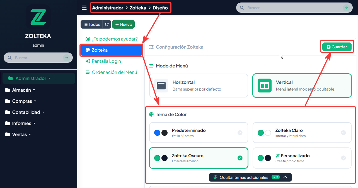Click the ZOLTEKA name under the logo
Image resolution: width=358 pixels, height=188 pixels.
click(38, 36)
